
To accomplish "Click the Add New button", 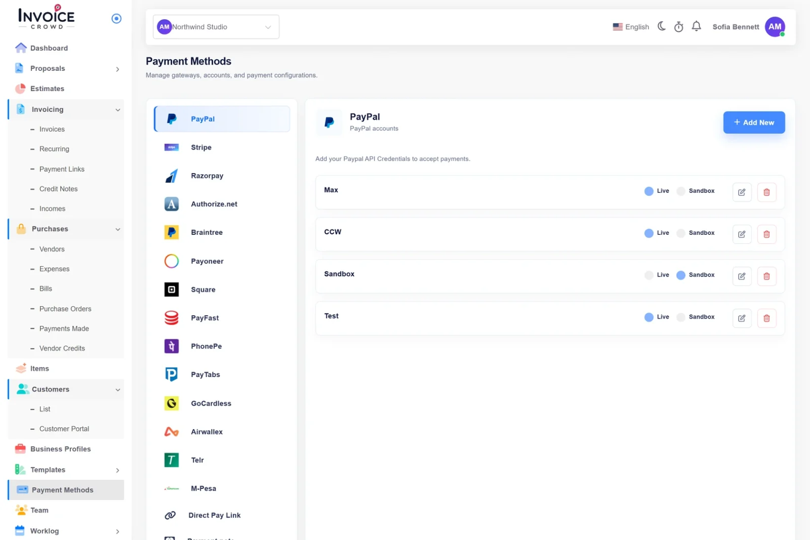I will click(x=754, y=122).
